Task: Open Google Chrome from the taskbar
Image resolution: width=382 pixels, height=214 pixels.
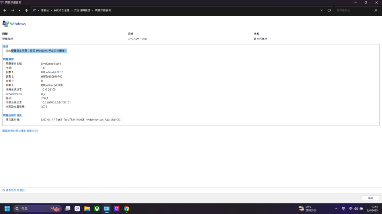Action: [x=127, y=209]
